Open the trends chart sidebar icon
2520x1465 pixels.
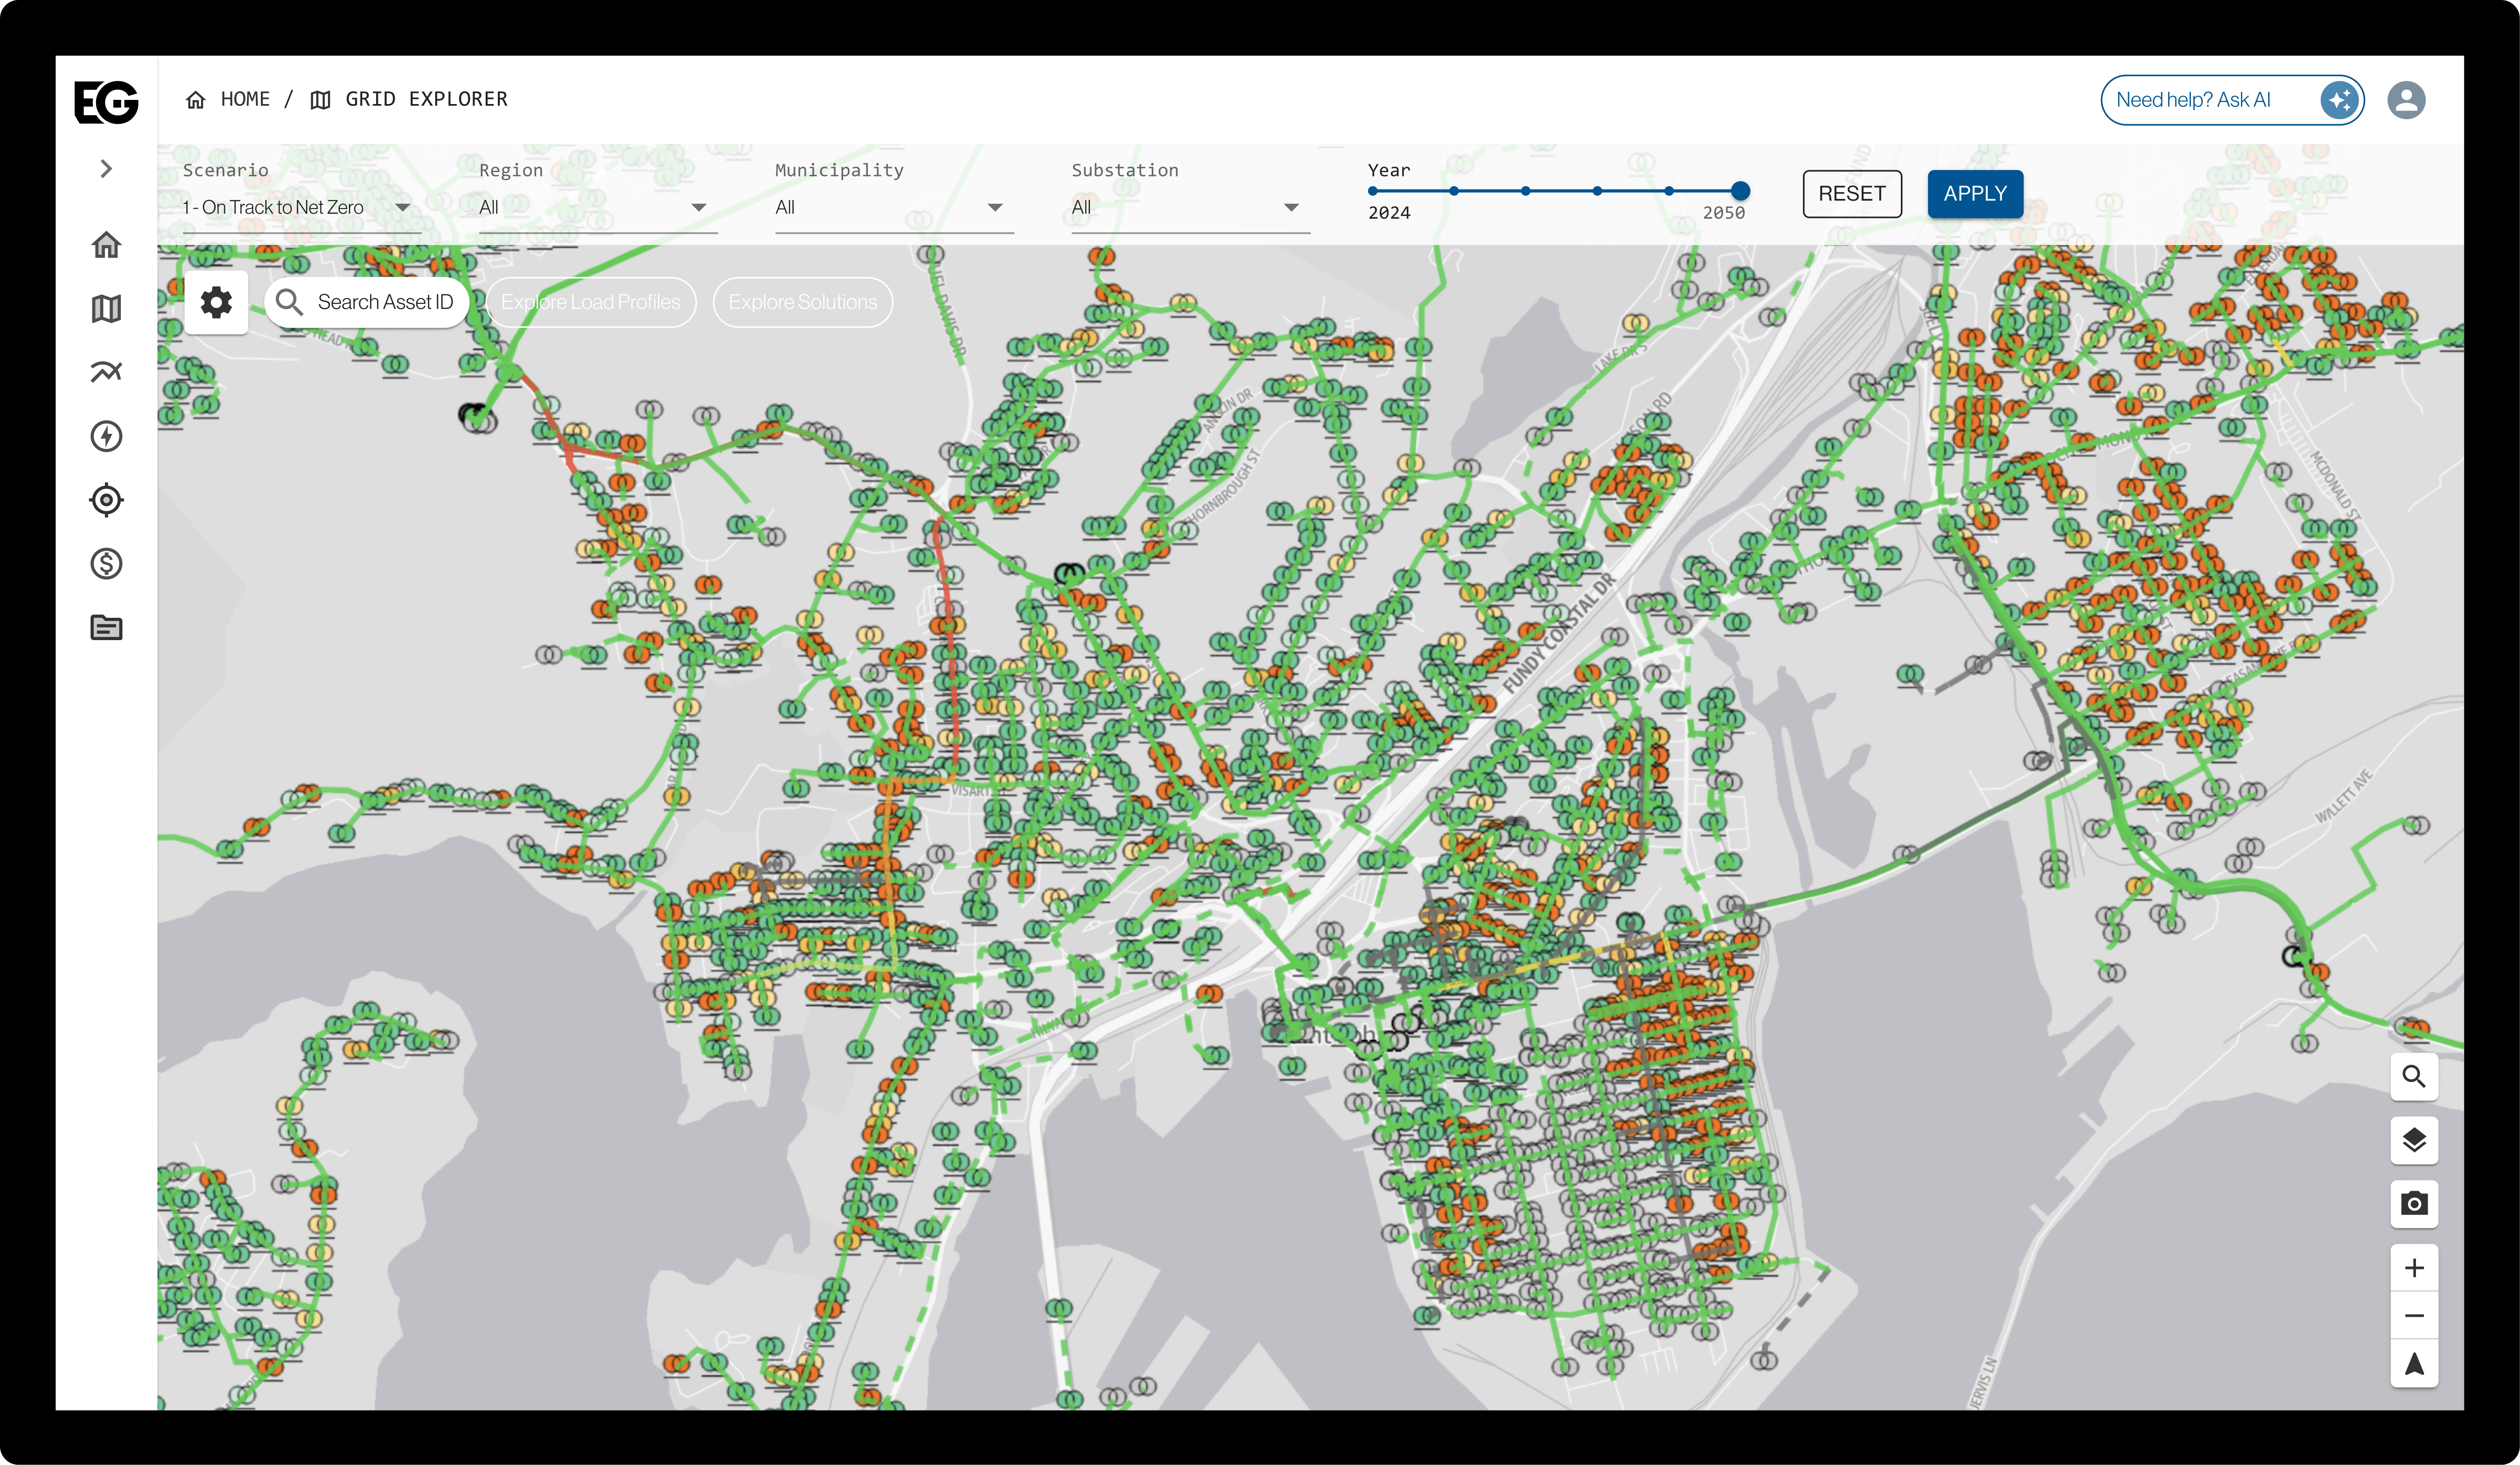click(106, 372)
